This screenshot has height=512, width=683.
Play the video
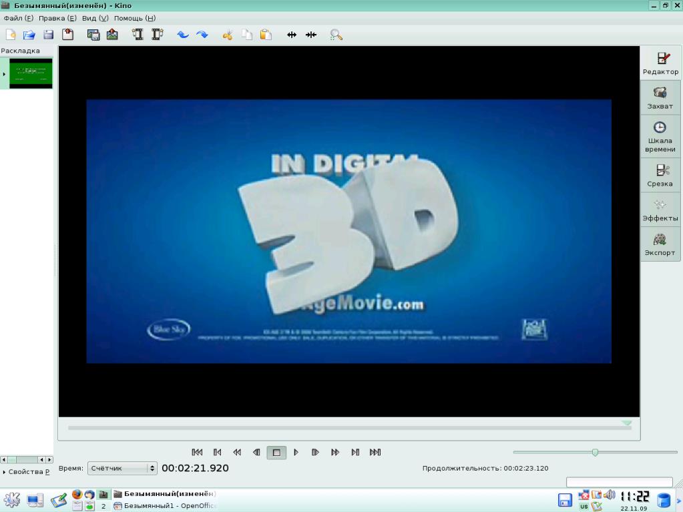click(x=296, y=453)
